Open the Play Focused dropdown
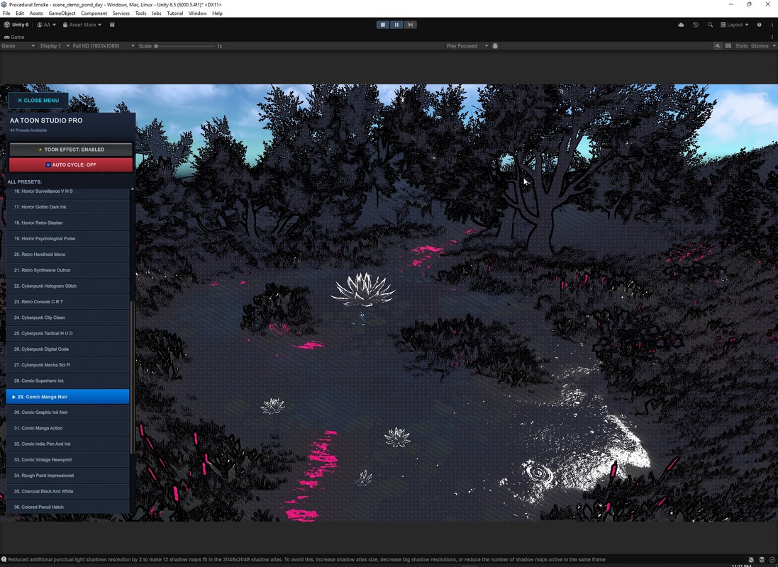778x567 pixels. (x=467, y=45)
